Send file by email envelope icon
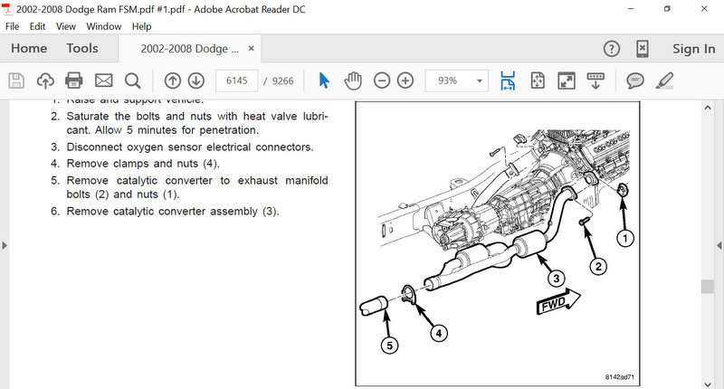The height and width of the screenshot is (389, 724). point(103,81)
